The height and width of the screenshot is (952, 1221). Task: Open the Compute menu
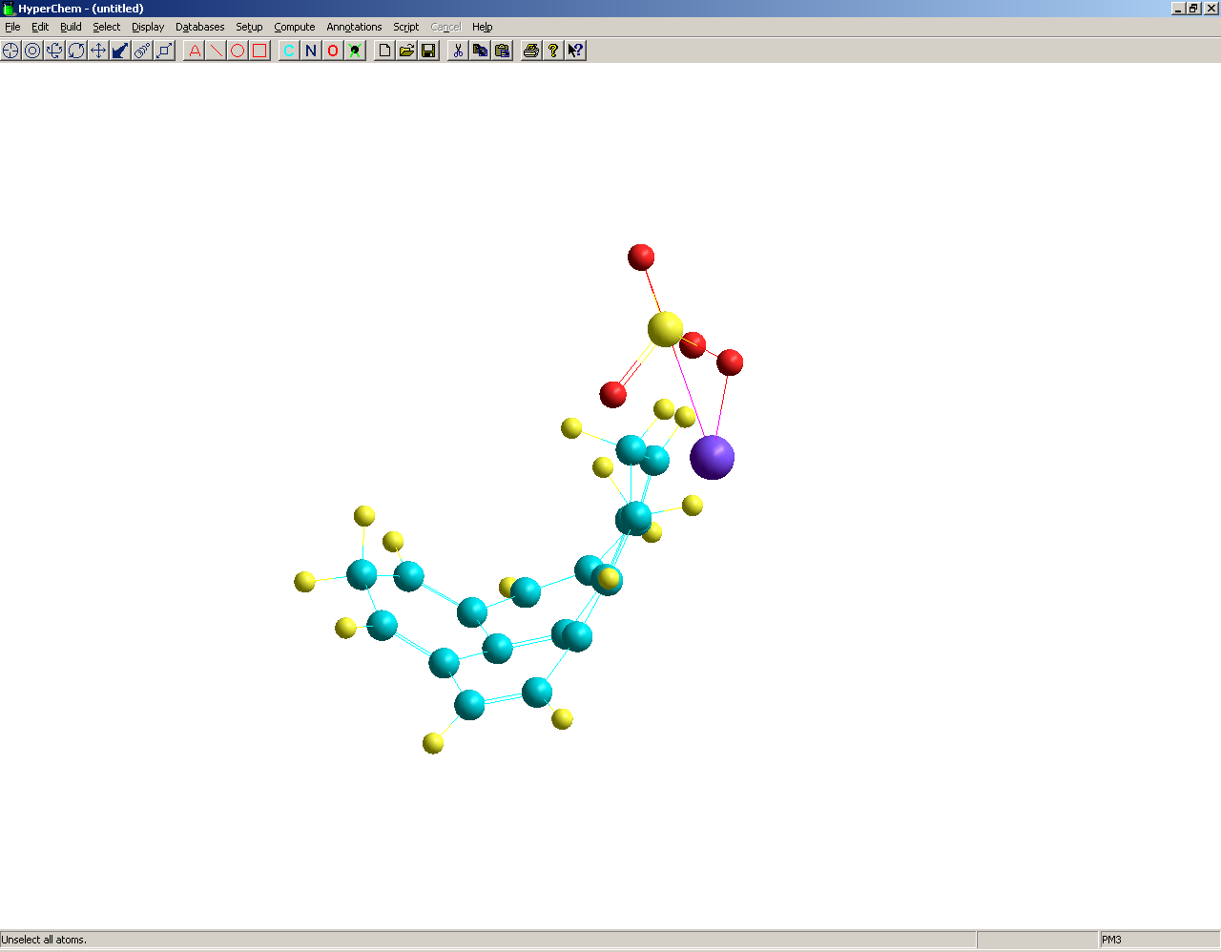click(x=295, y=27)
